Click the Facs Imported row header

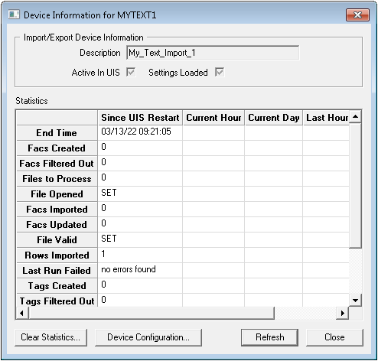click(x=57, y=210)
